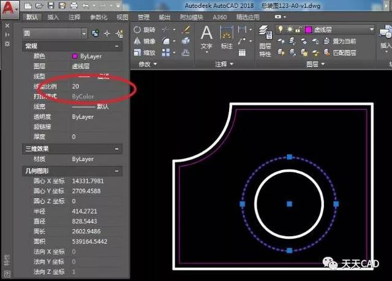The height and width of the screenshot is (281, 392).
Task: Switch to the 注释 ribbon tab
Action: (75, 17)
